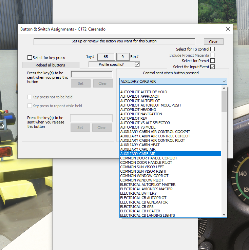Pick COMMON SUN VISOR LEFT

point(170,167)
